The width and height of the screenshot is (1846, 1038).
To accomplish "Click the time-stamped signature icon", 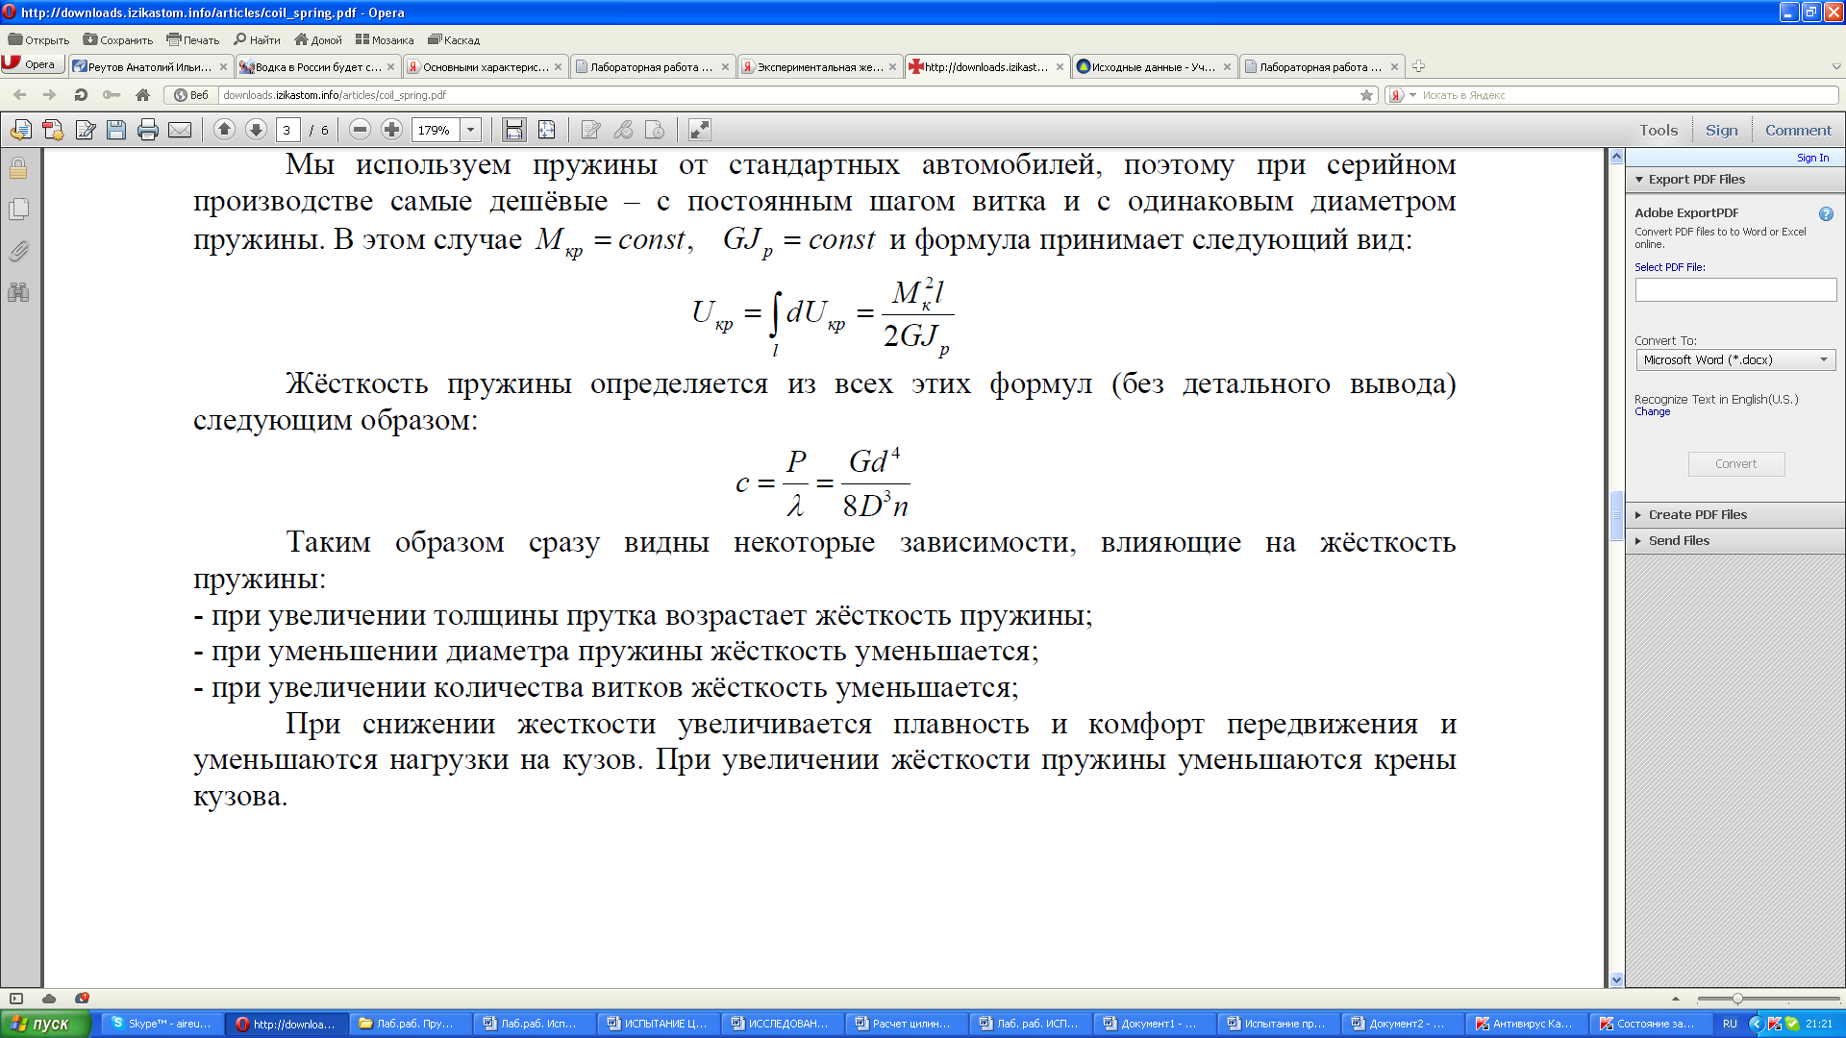I will 655,130.
